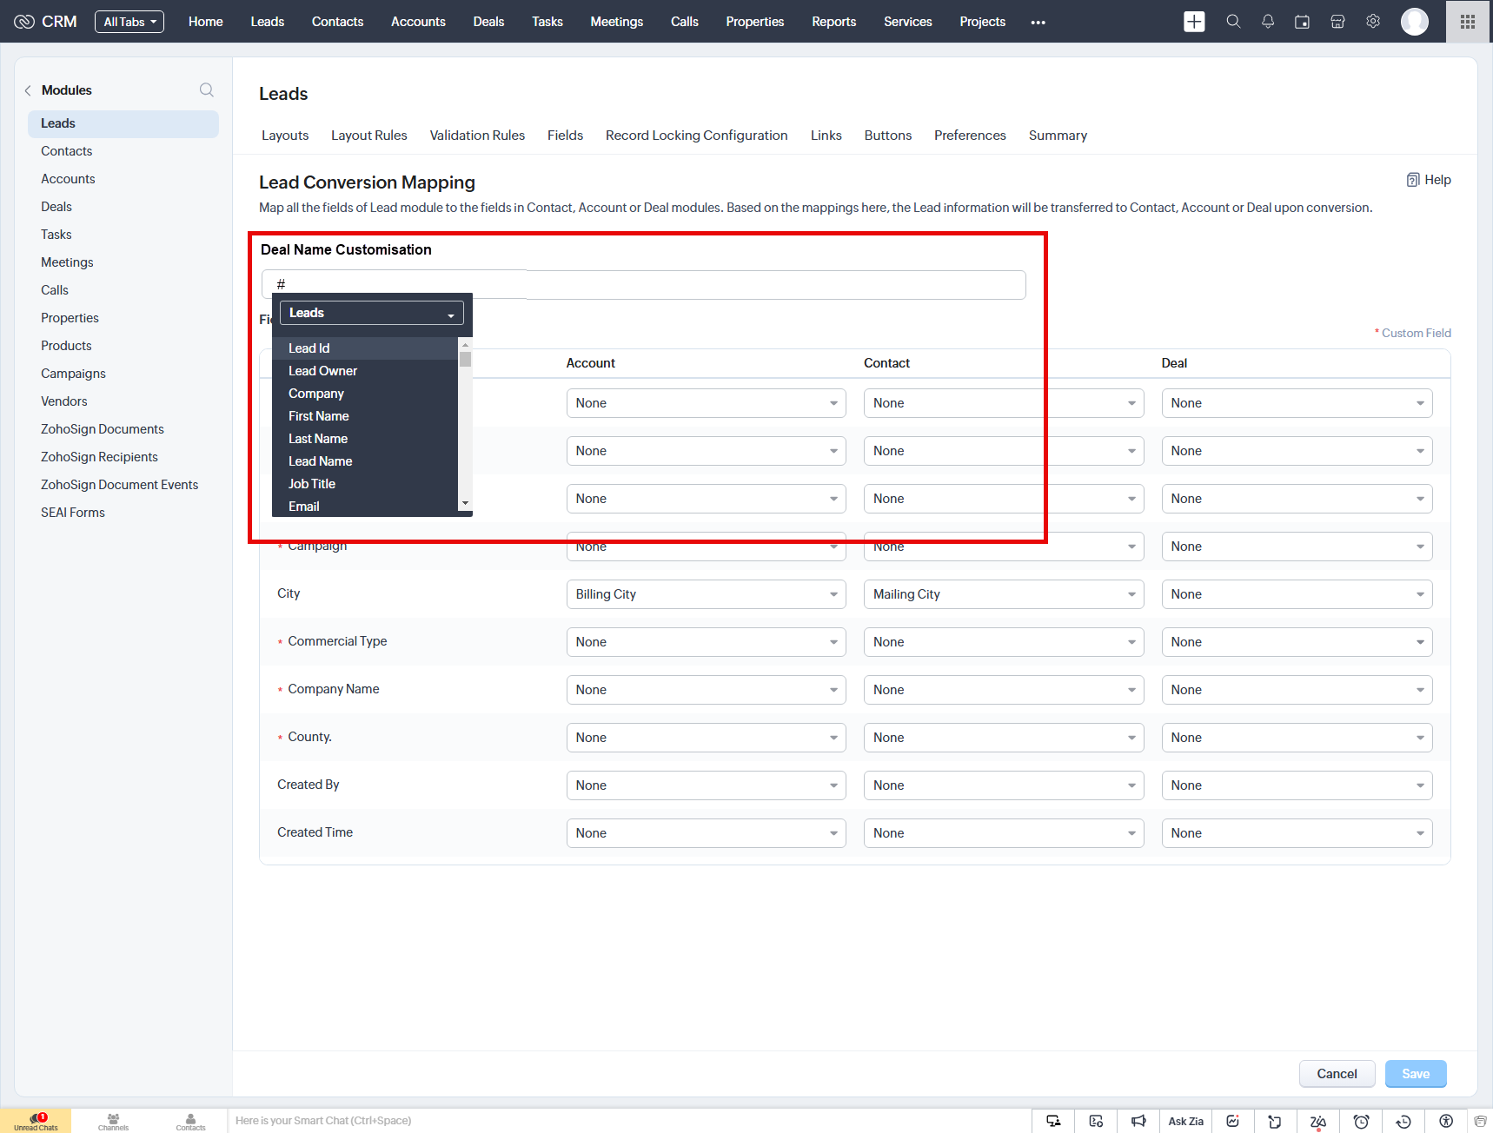Click the Save button

(1416, 1074)
